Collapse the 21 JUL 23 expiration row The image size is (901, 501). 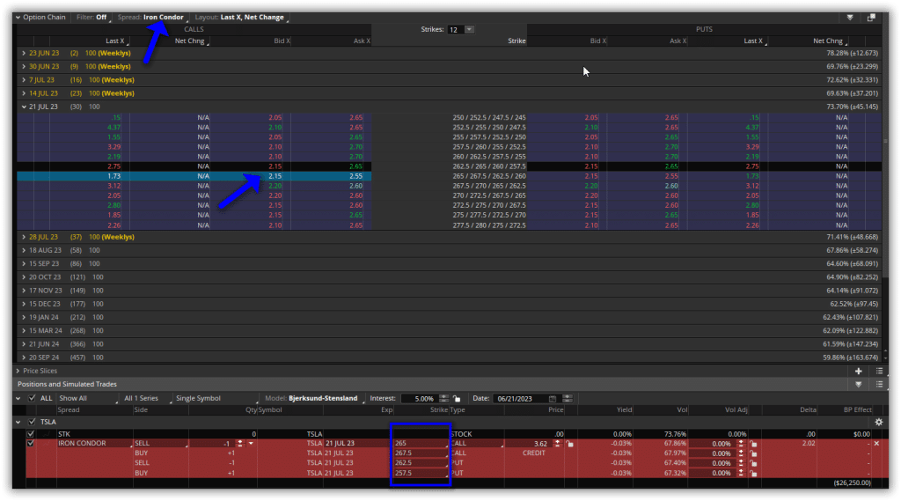coord(24,107)
